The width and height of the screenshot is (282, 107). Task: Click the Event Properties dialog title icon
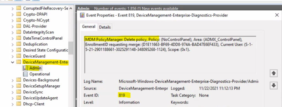pyautogui.click(x=82, y=15)
